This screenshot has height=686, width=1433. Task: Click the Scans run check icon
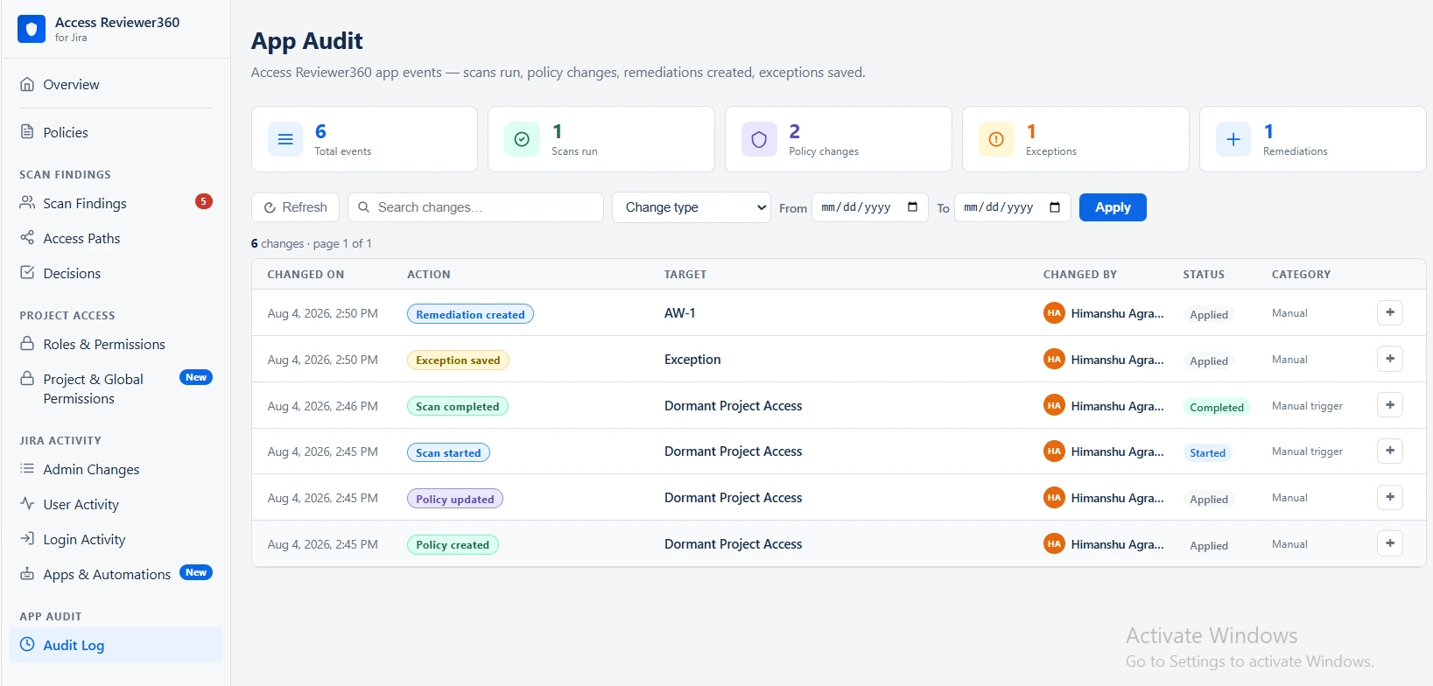(522, 139)
